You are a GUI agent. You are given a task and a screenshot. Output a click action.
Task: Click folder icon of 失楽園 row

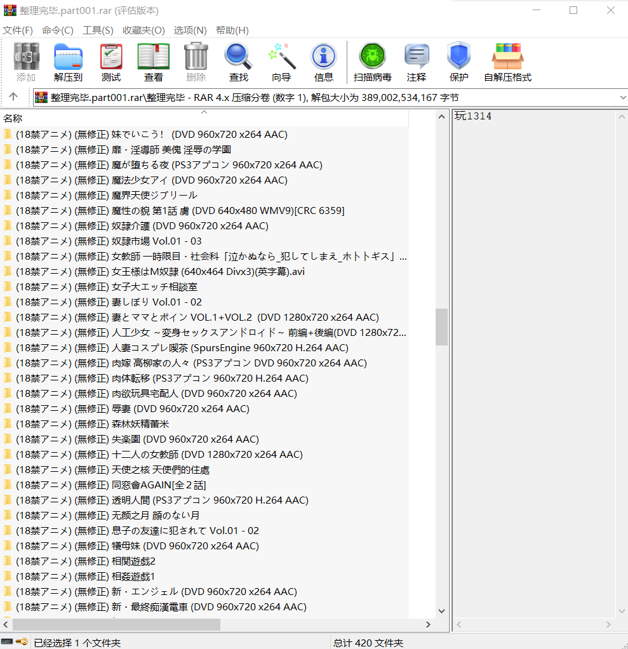coord(8,439)
